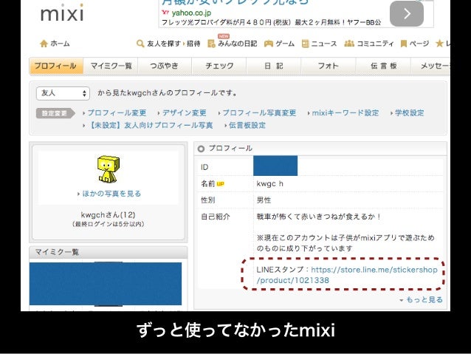Click the 設定変更 gray label

[x=55, y=113]
